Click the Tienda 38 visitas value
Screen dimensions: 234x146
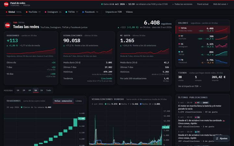pyautogui.click(x=180, y=77)
